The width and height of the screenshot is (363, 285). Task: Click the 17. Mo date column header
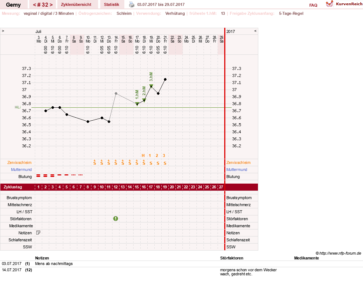(x=137, y=39)
